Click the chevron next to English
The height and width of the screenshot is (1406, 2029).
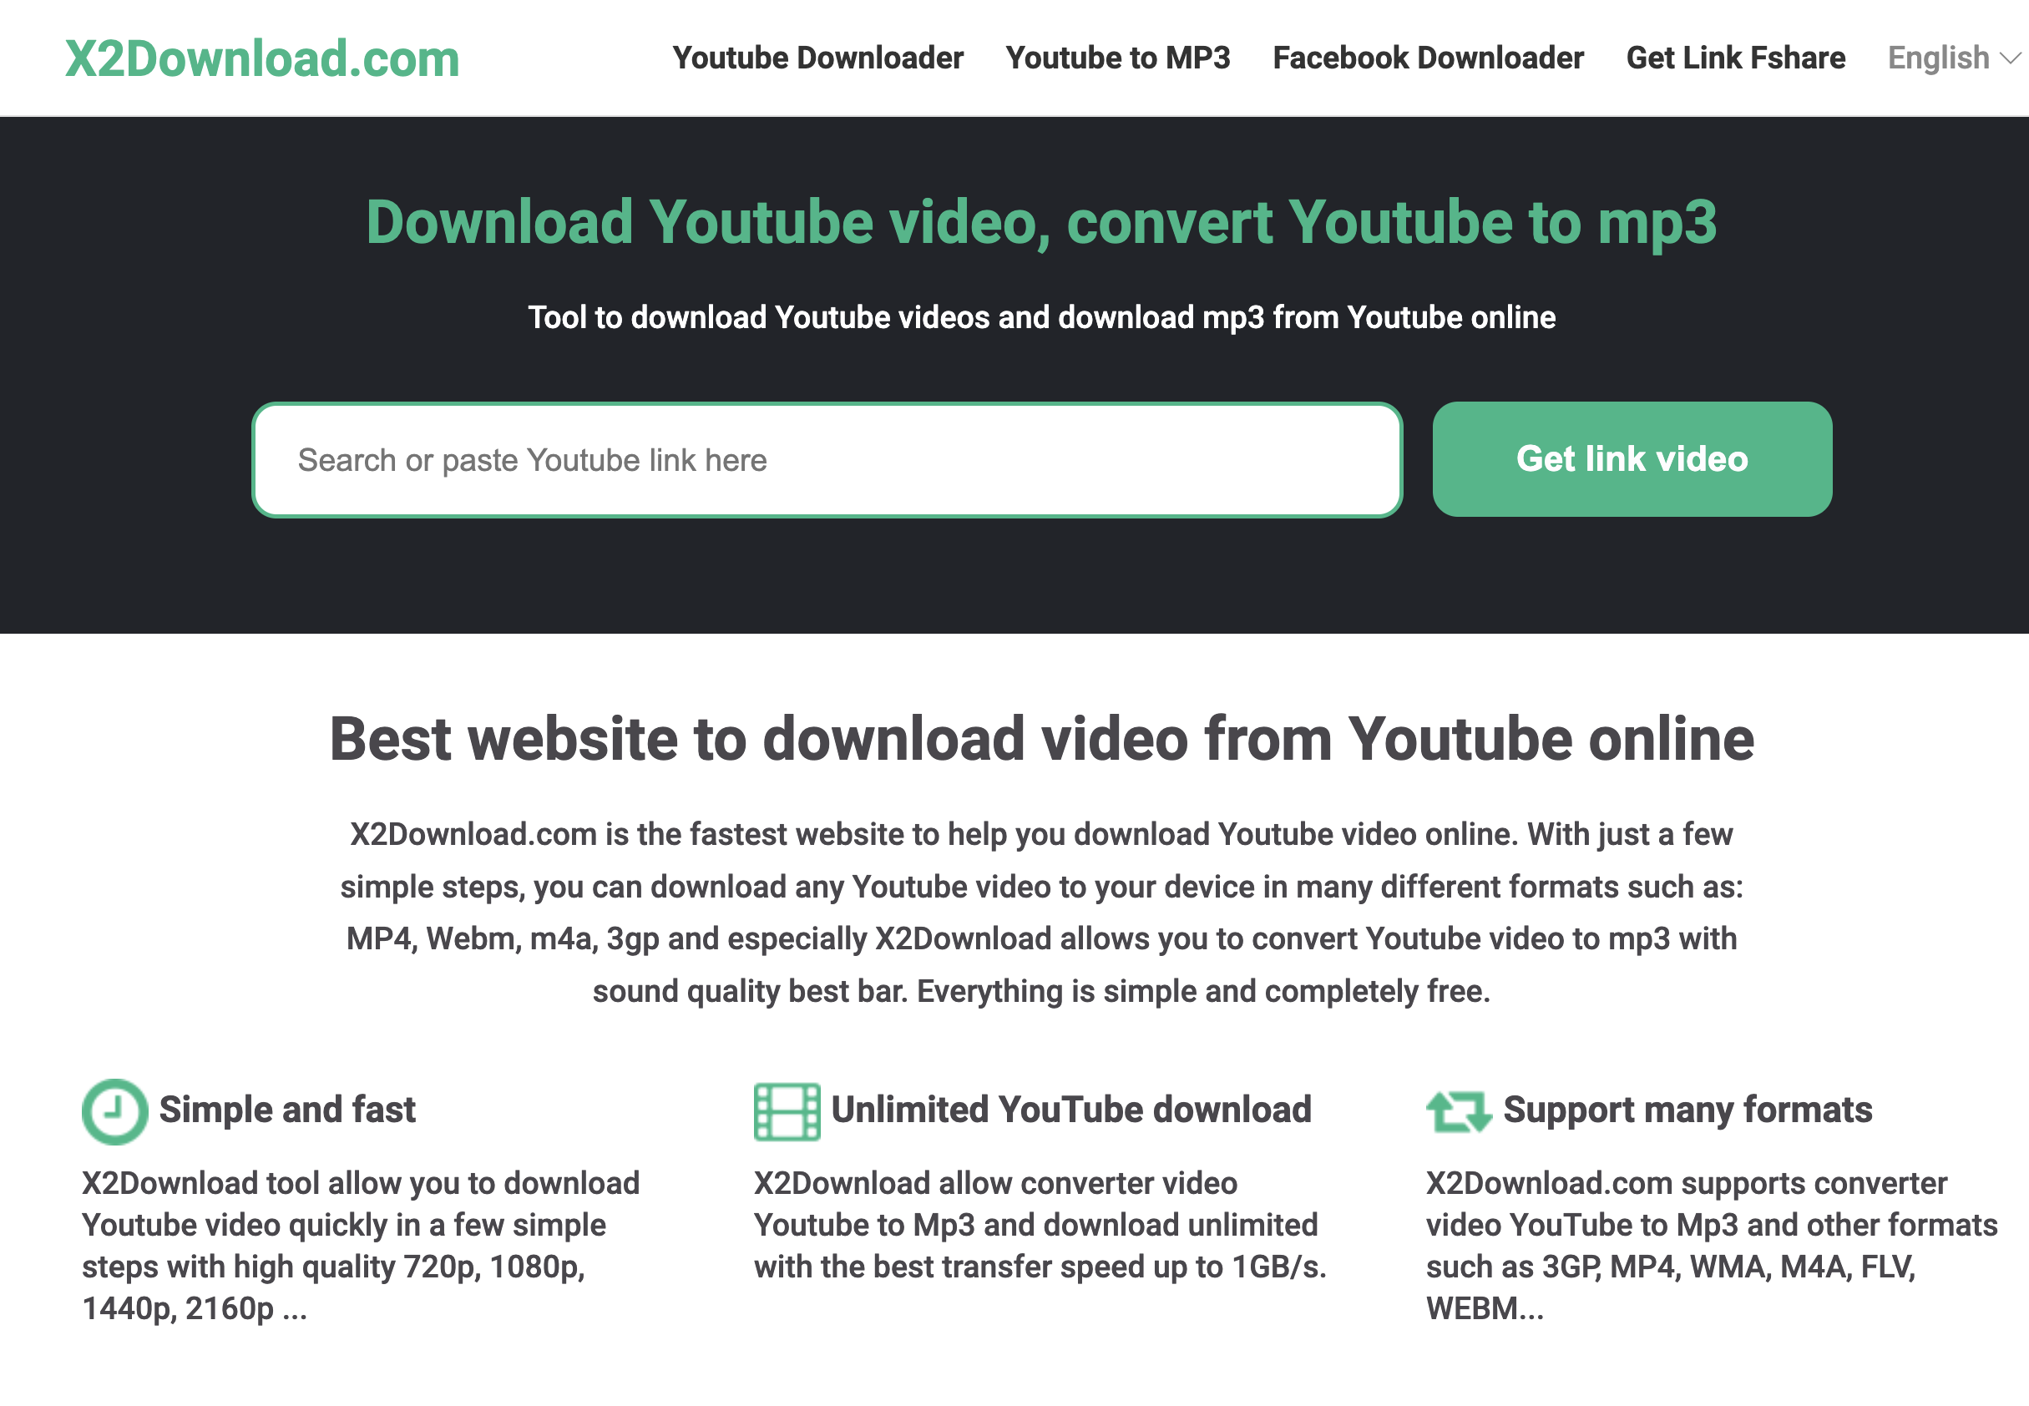pos(2010,59)
